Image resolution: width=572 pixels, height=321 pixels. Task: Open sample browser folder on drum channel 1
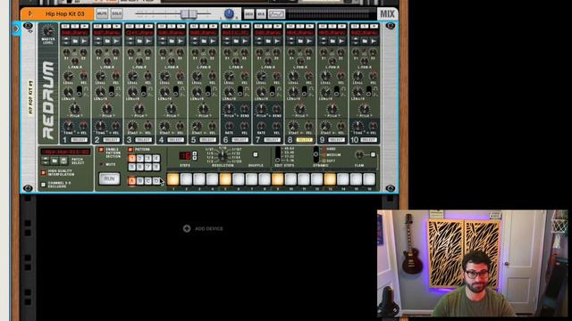[75, 41]
